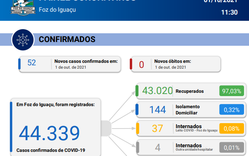The width and height of the screenshot is (249, 156).
Task: Select 'Novos óbitos em:' label
Action: [173, 61]
